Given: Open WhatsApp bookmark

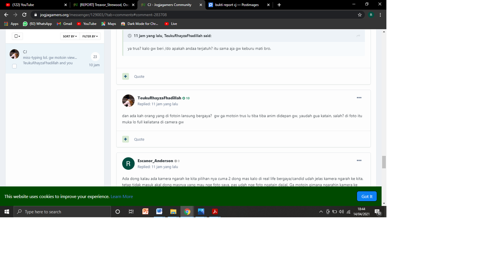Looking at the screenshot, I should (37, 24).
